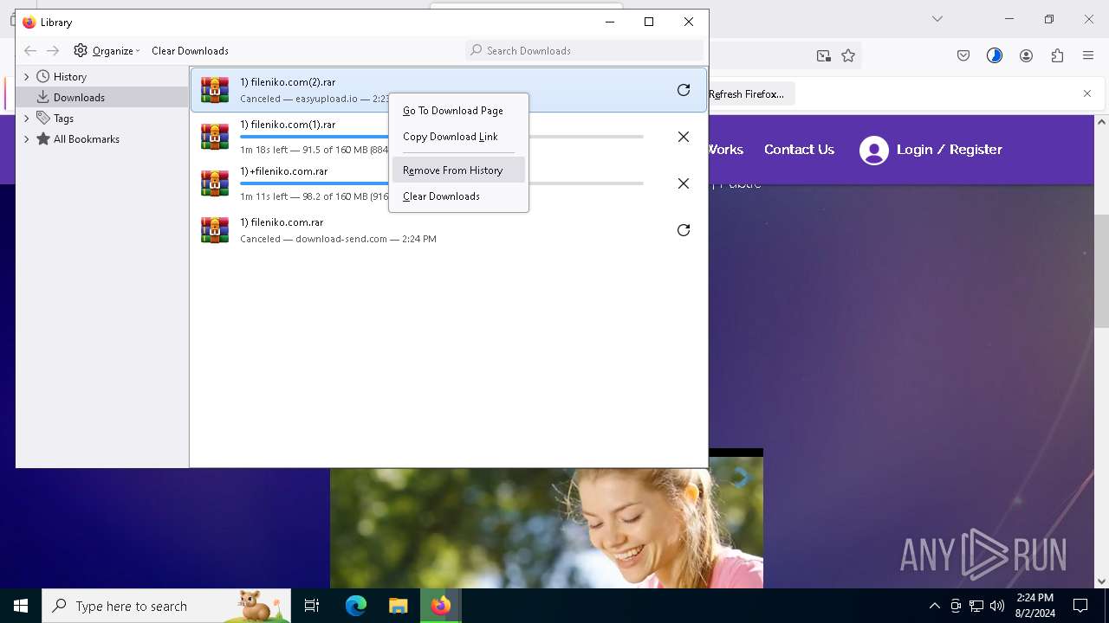Viewport: 1109px width, 623px height.
Task: Launch Microsoft Edge from taskbar
Action: (356, 606)
